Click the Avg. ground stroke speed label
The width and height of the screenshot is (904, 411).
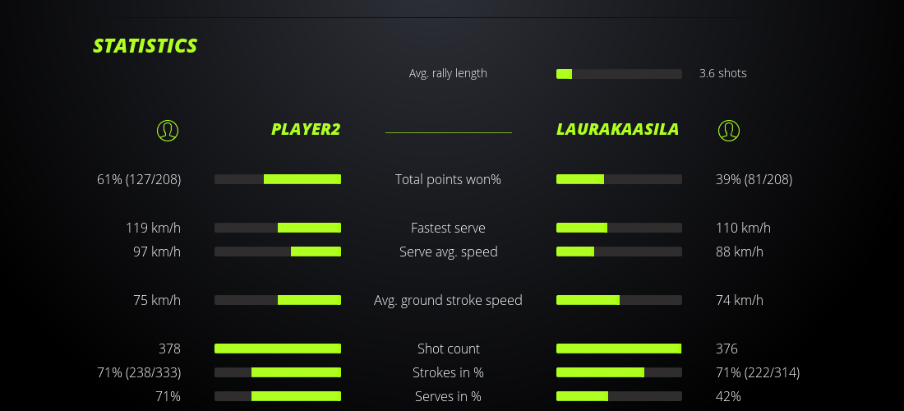[448, 300]
